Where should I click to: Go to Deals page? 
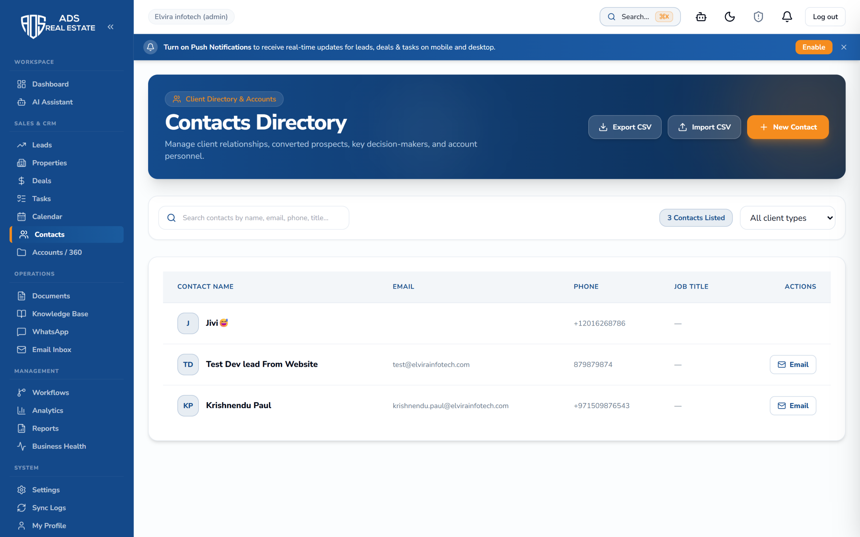pyautogui.click(x=67, y=181)
